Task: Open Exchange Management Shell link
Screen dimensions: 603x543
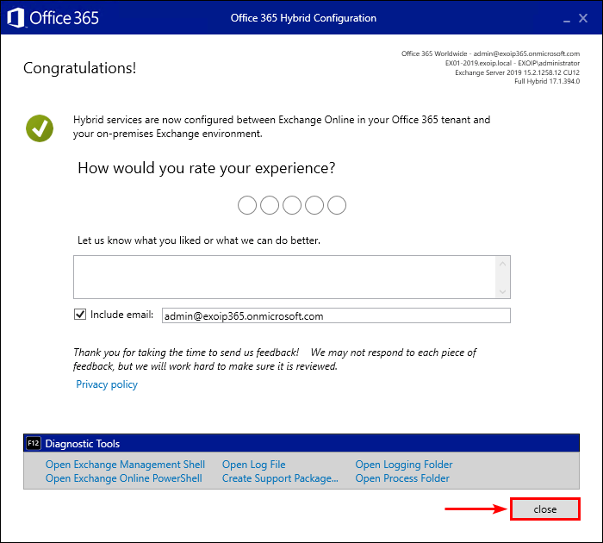Action: point(125,465)
